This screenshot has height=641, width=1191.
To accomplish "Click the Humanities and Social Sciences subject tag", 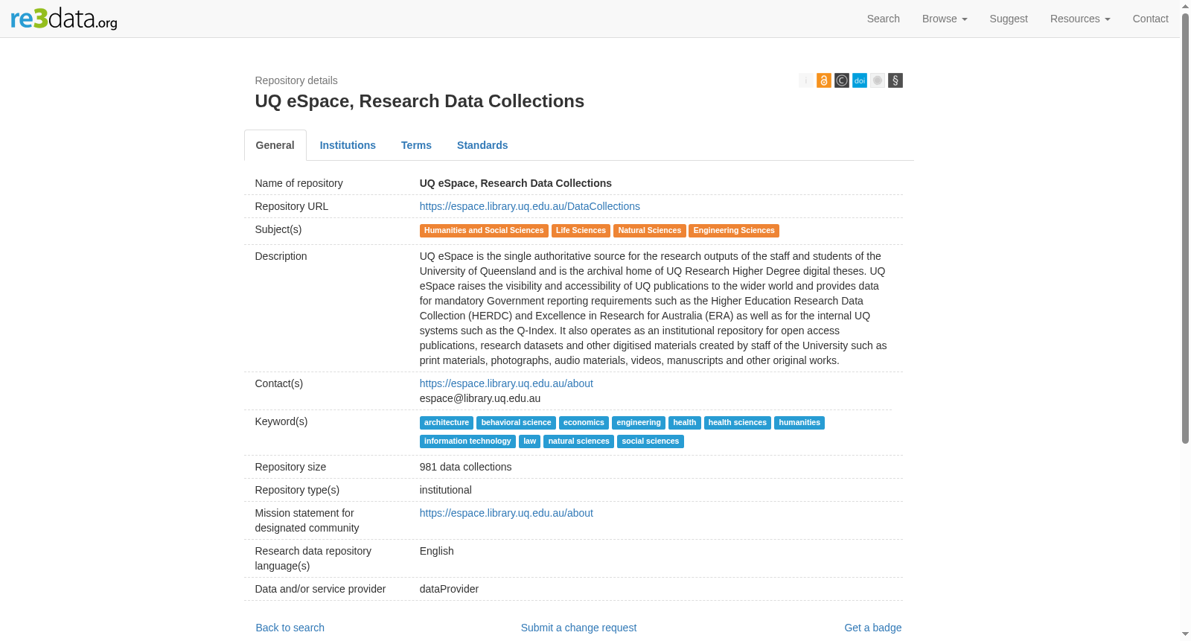I will (484, 231).
